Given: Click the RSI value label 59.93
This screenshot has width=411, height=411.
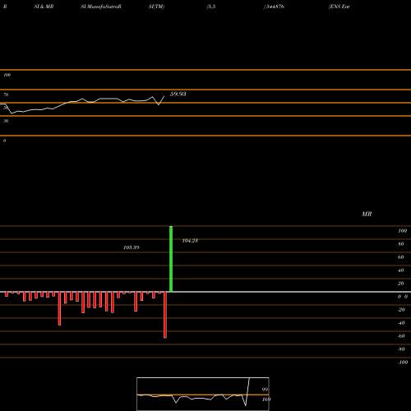Looking at the screenshot, I should click(x=178, y=94).
